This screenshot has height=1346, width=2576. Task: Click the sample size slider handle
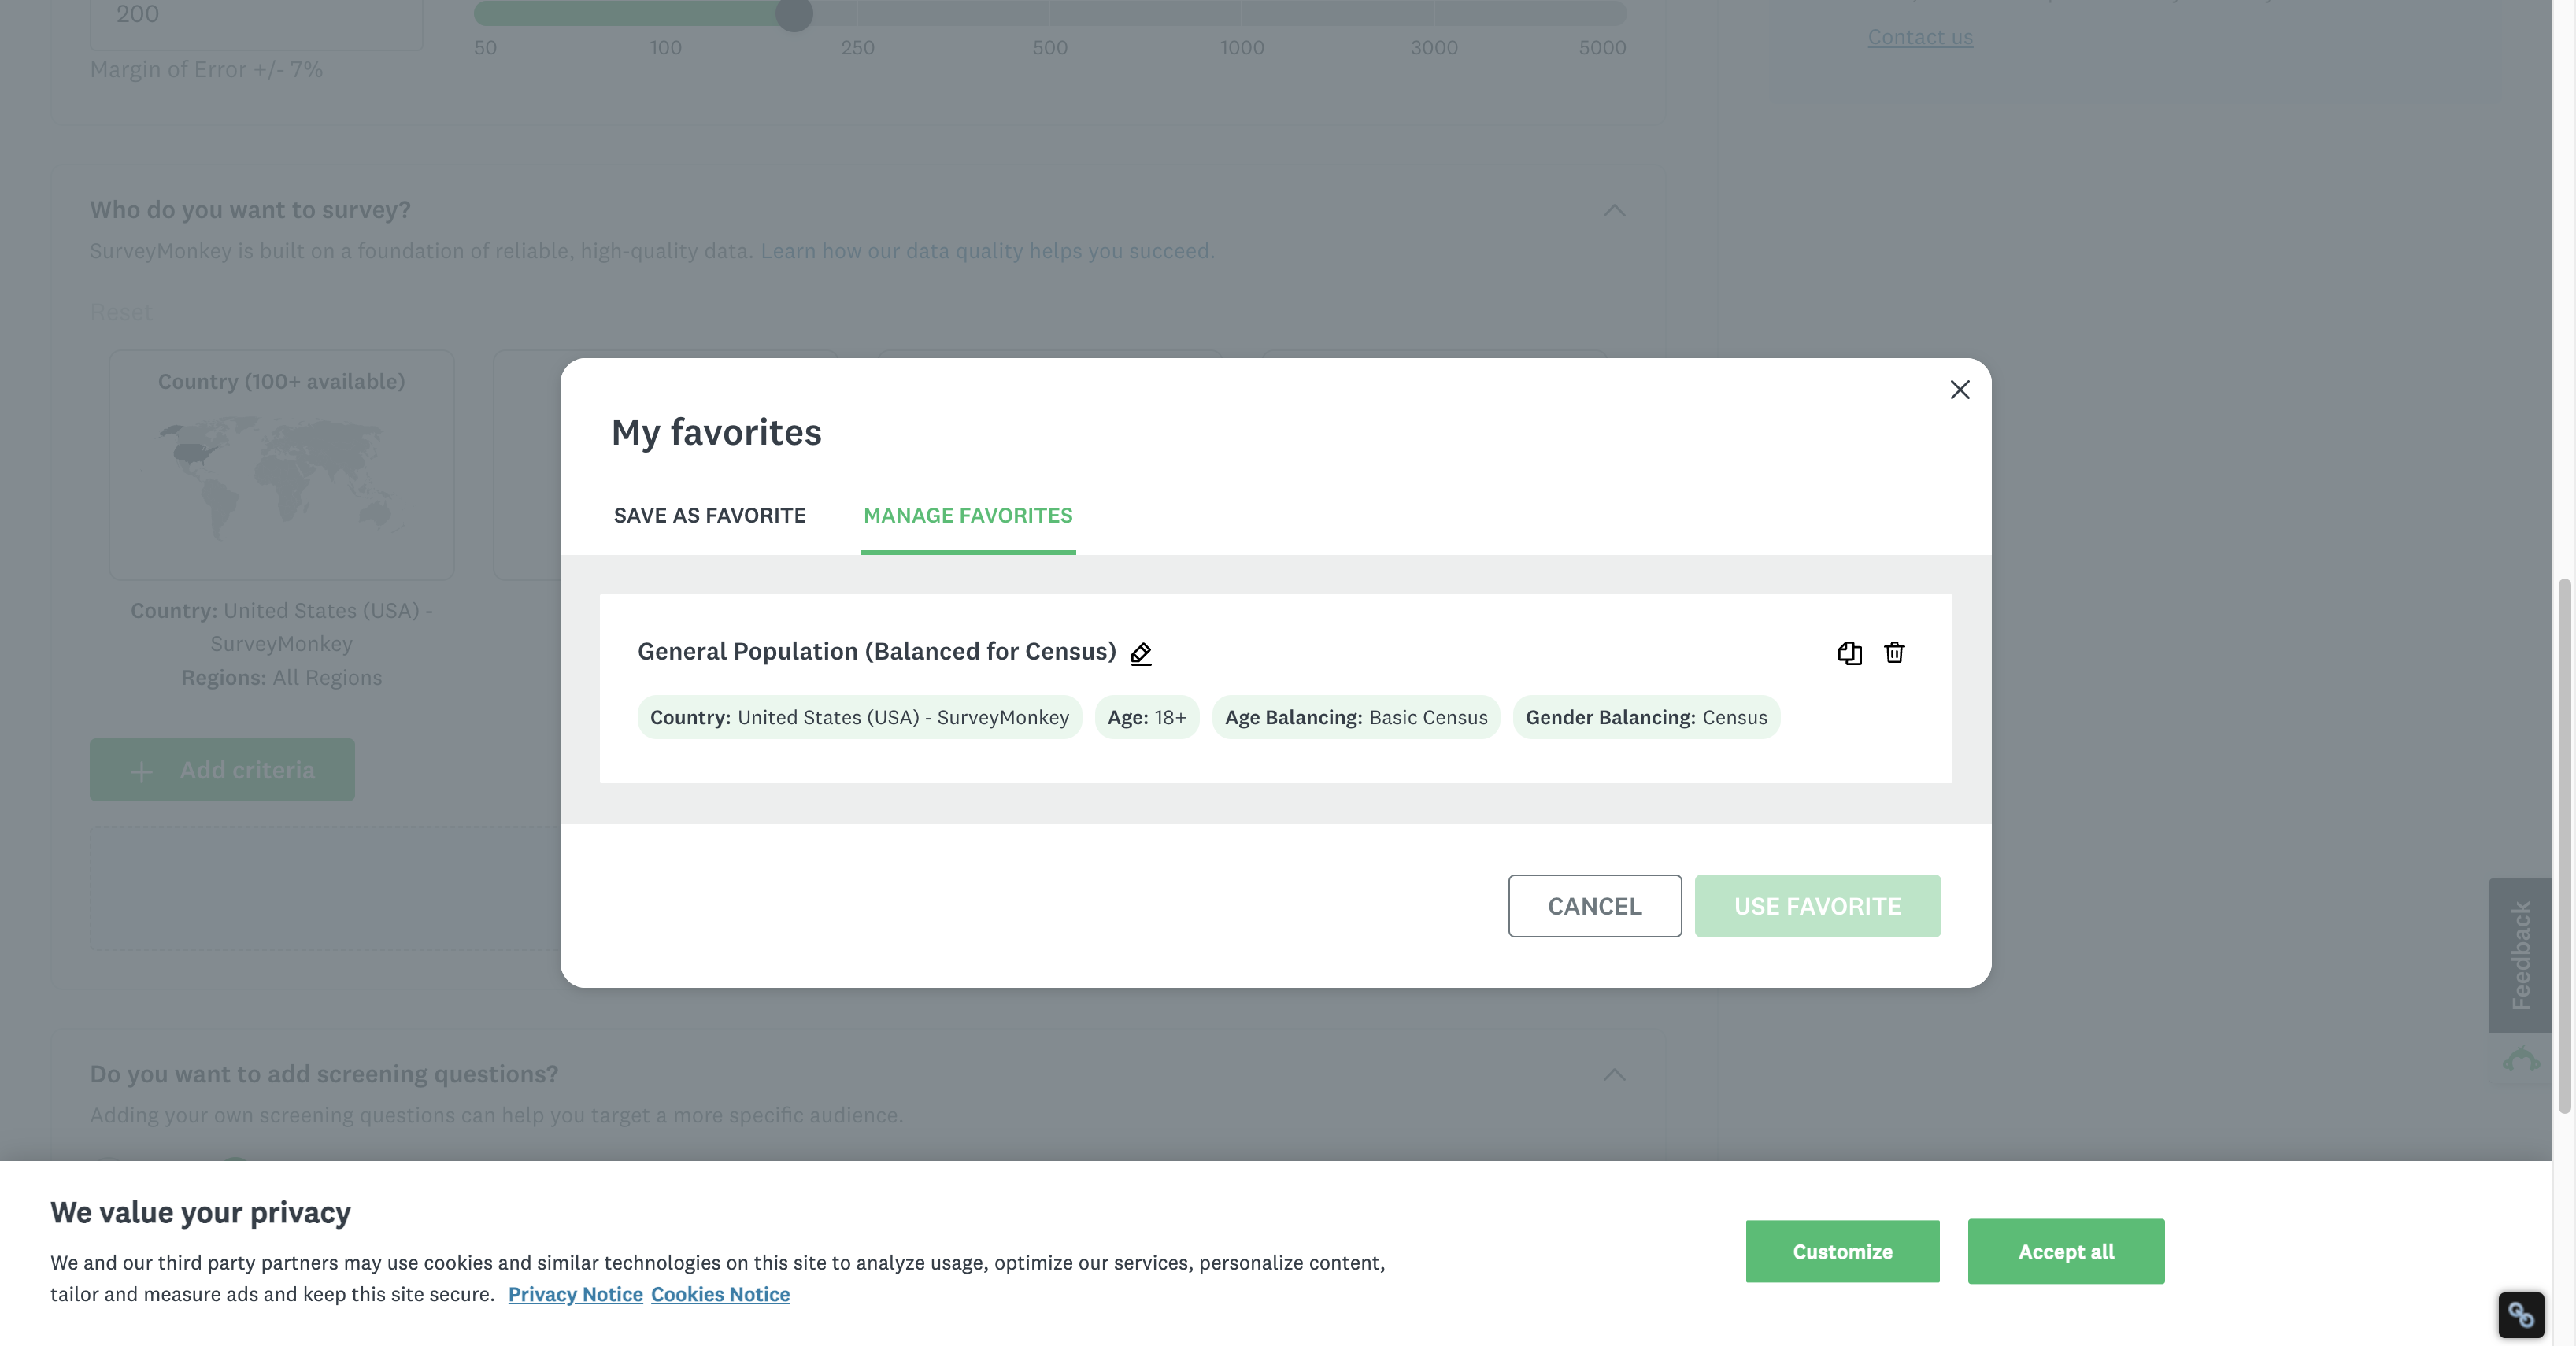click(794, 13)
